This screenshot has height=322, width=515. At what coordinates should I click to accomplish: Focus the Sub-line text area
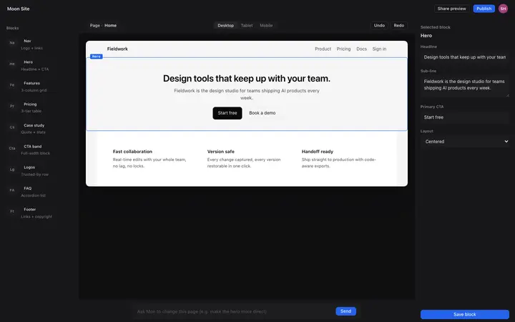tap(465, 85)
